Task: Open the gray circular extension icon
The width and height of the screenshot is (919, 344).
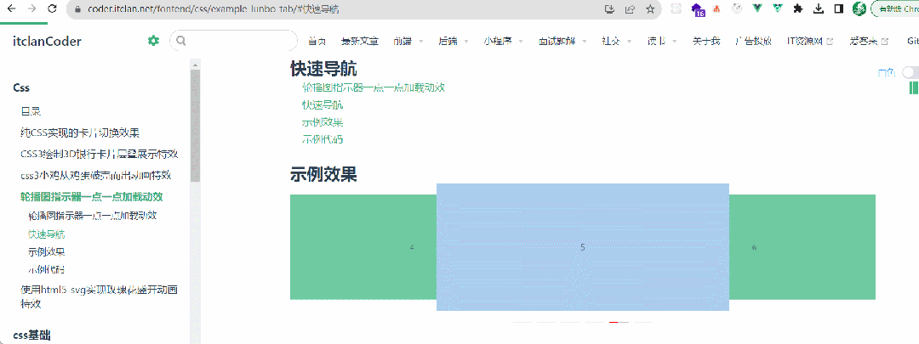Action: coord(737,8)
